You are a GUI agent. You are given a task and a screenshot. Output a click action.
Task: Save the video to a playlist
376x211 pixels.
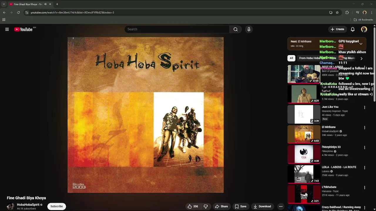pos(240,206)
